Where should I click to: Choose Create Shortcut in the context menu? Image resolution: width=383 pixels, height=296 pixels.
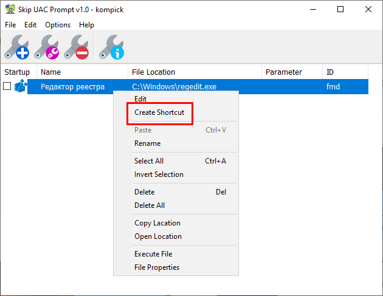[176, 112]
